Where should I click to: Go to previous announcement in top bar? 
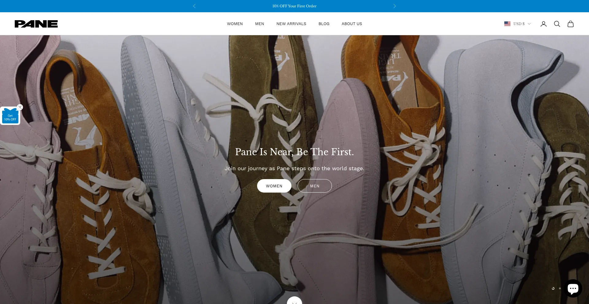click(x=194, y=6)
